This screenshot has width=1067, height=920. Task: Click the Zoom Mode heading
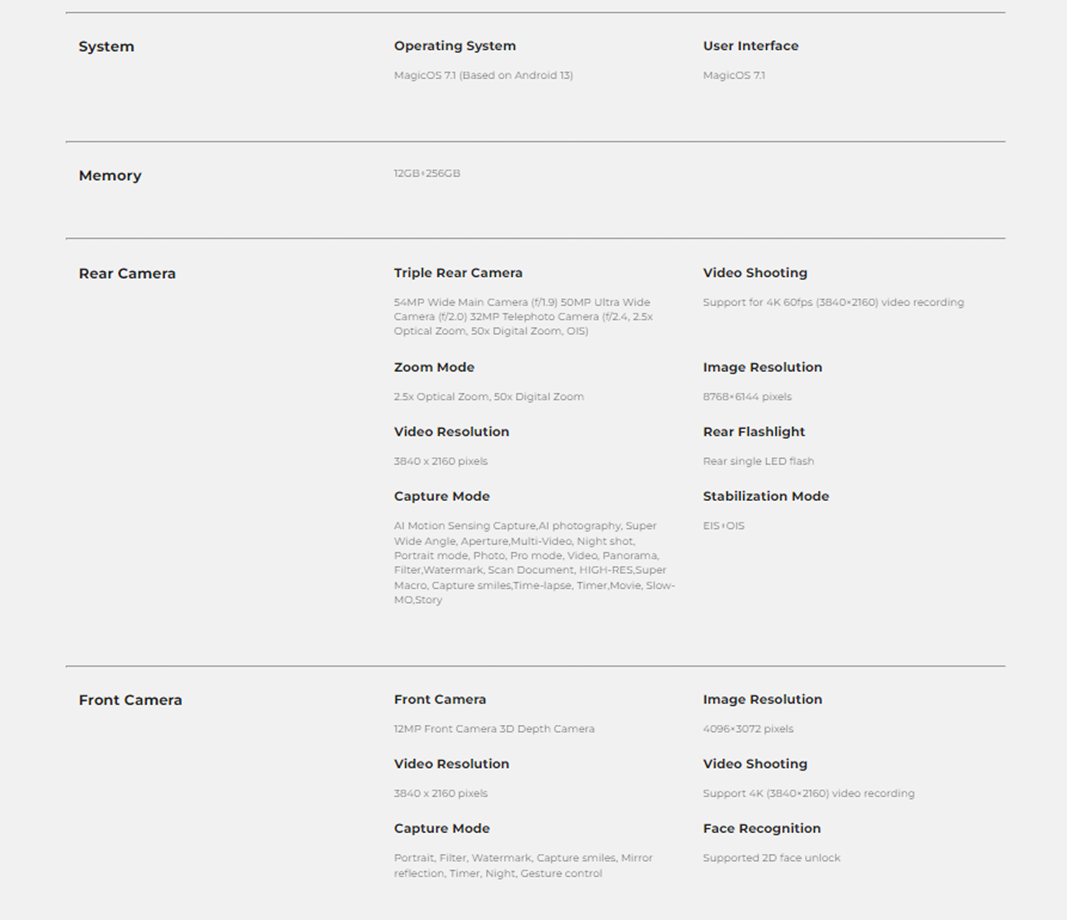coord(434,367)
